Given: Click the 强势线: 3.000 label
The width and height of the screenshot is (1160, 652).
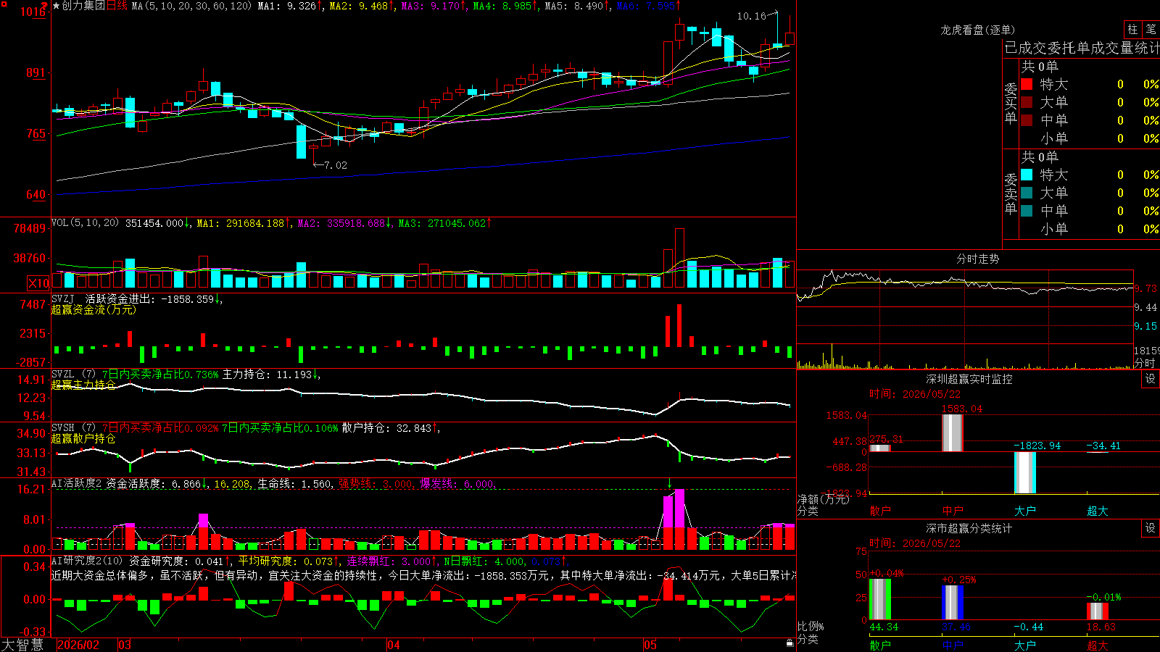Looking at the screenshot, I should 377,484.
